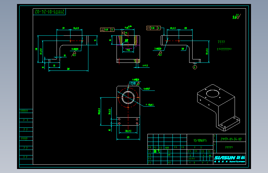Click the red bolt-circle centerline in the plan view
Screen dimensions: 268x173
pyautogui.click(x=128, y=98)
